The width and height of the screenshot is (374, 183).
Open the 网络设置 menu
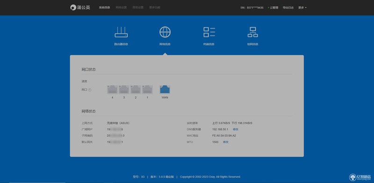pos(121,7)
